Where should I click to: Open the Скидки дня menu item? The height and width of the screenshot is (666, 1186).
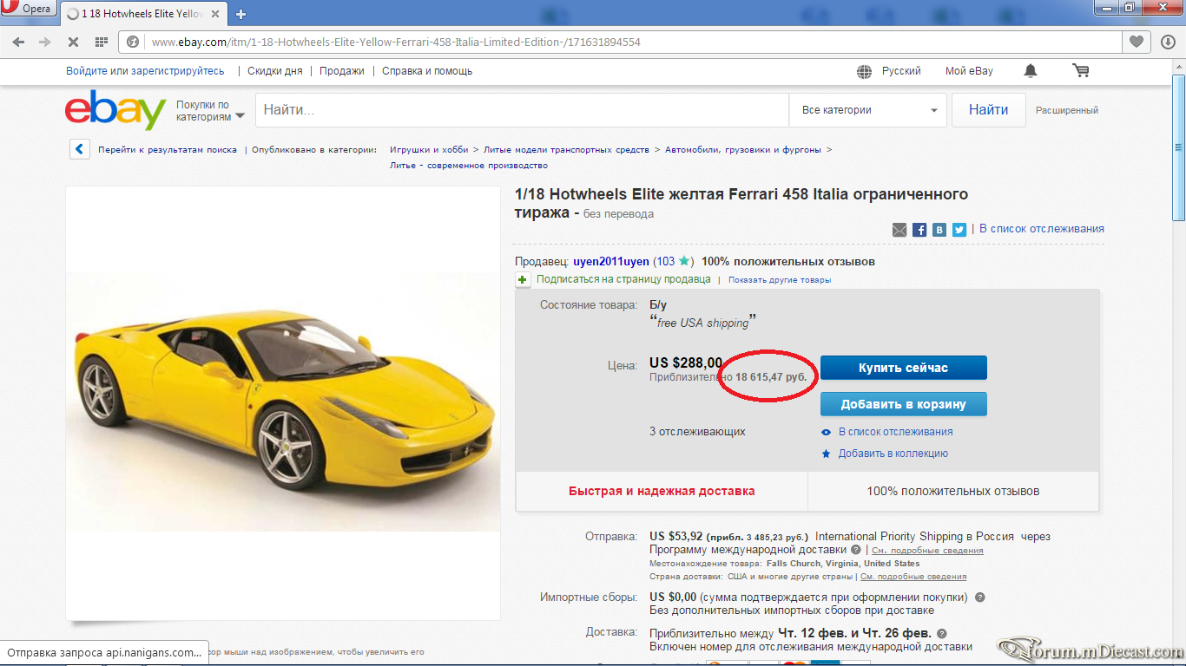[x=274, y=71]
